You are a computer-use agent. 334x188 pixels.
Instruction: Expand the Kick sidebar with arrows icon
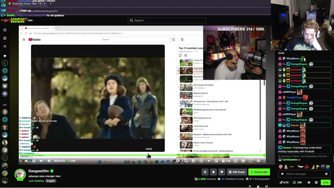pyautogui.click(x=5, y=105)
